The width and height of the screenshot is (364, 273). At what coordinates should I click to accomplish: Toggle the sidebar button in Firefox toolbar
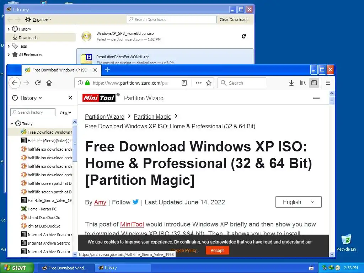tap(314, 83)
